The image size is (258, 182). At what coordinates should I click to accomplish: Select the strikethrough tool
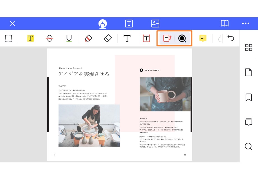tap(50, 38)
